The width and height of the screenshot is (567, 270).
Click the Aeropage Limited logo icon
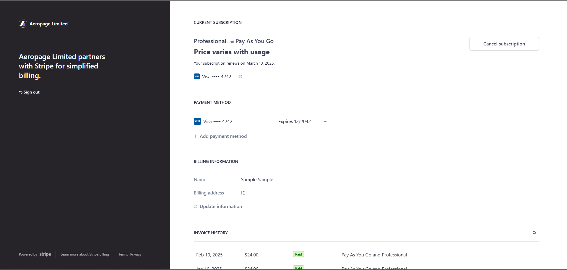pyautogui.click(x=23, y=24)
